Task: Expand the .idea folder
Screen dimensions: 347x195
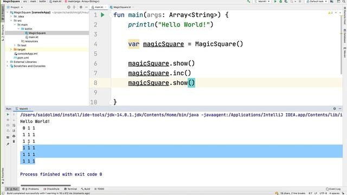Action: pos(11,16)
